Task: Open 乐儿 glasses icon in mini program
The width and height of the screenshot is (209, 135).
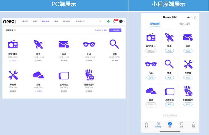Action: (151, 64)
